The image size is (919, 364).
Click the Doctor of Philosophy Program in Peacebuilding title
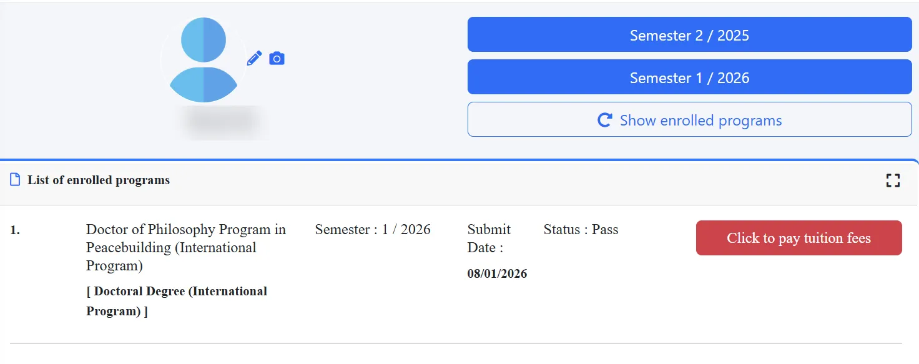click(x=185, y=247)
